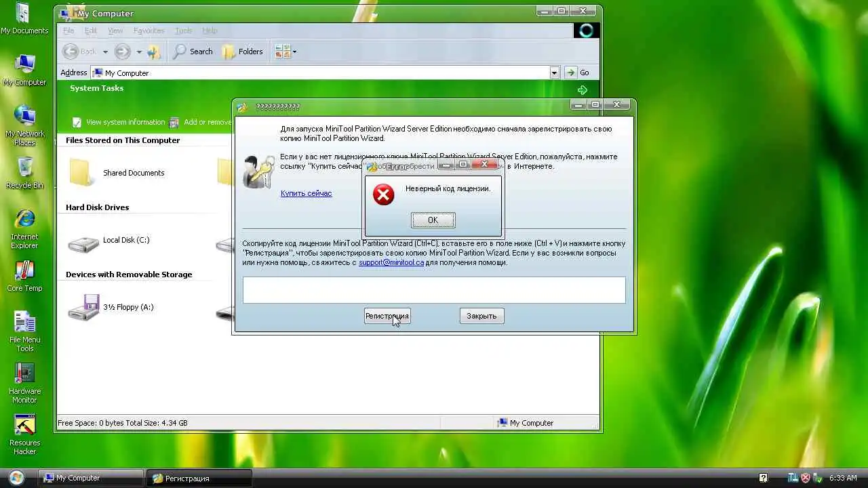This screenshot has height=488, width=868.
Task: Open Back history dropdown arrow
Action: (x=105, y=52)
